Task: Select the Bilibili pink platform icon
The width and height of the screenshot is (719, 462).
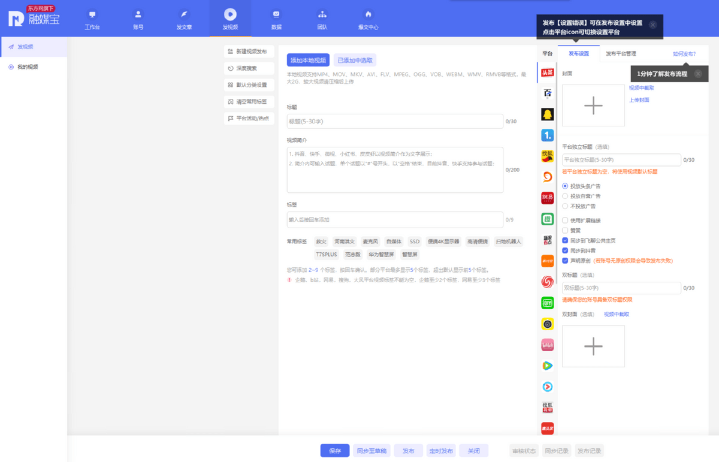Action: click(x=547, y=345)
